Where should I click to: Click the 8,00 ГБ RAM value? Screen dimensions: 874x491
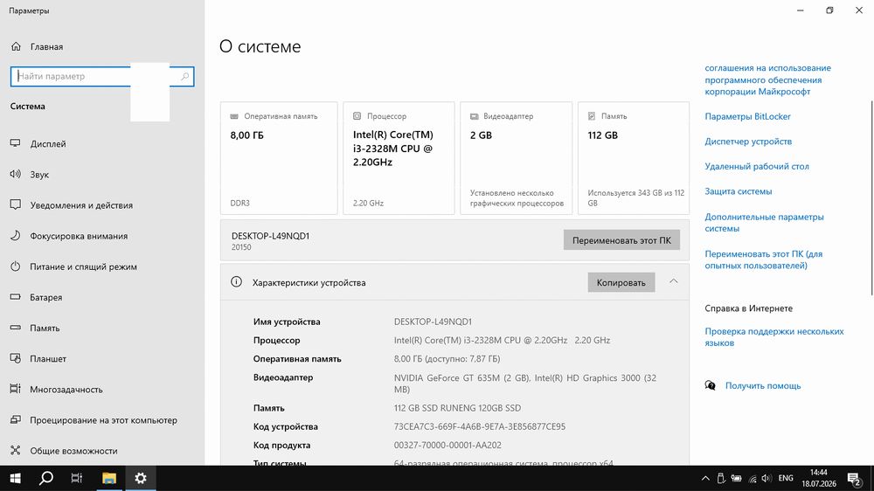click(x=247, y=135)
